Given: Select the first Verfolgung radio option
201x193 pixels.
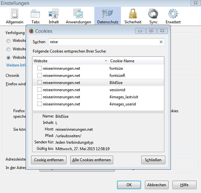Looking at the screenshot, I should [x=8, y=41].
